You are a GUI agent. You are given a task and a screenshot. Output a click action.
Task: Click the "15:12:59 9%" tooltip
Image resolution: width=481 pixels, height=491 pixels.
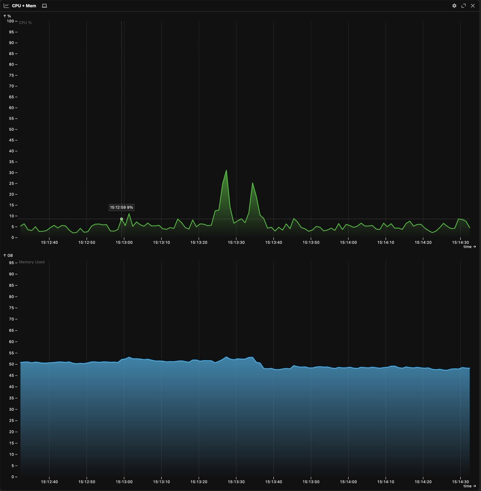(x=121, y=207)
